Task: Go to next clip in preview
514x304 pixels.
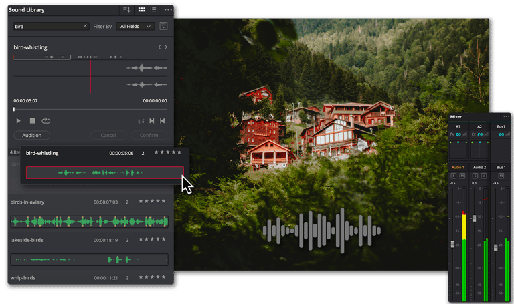Action: point(152,121)
